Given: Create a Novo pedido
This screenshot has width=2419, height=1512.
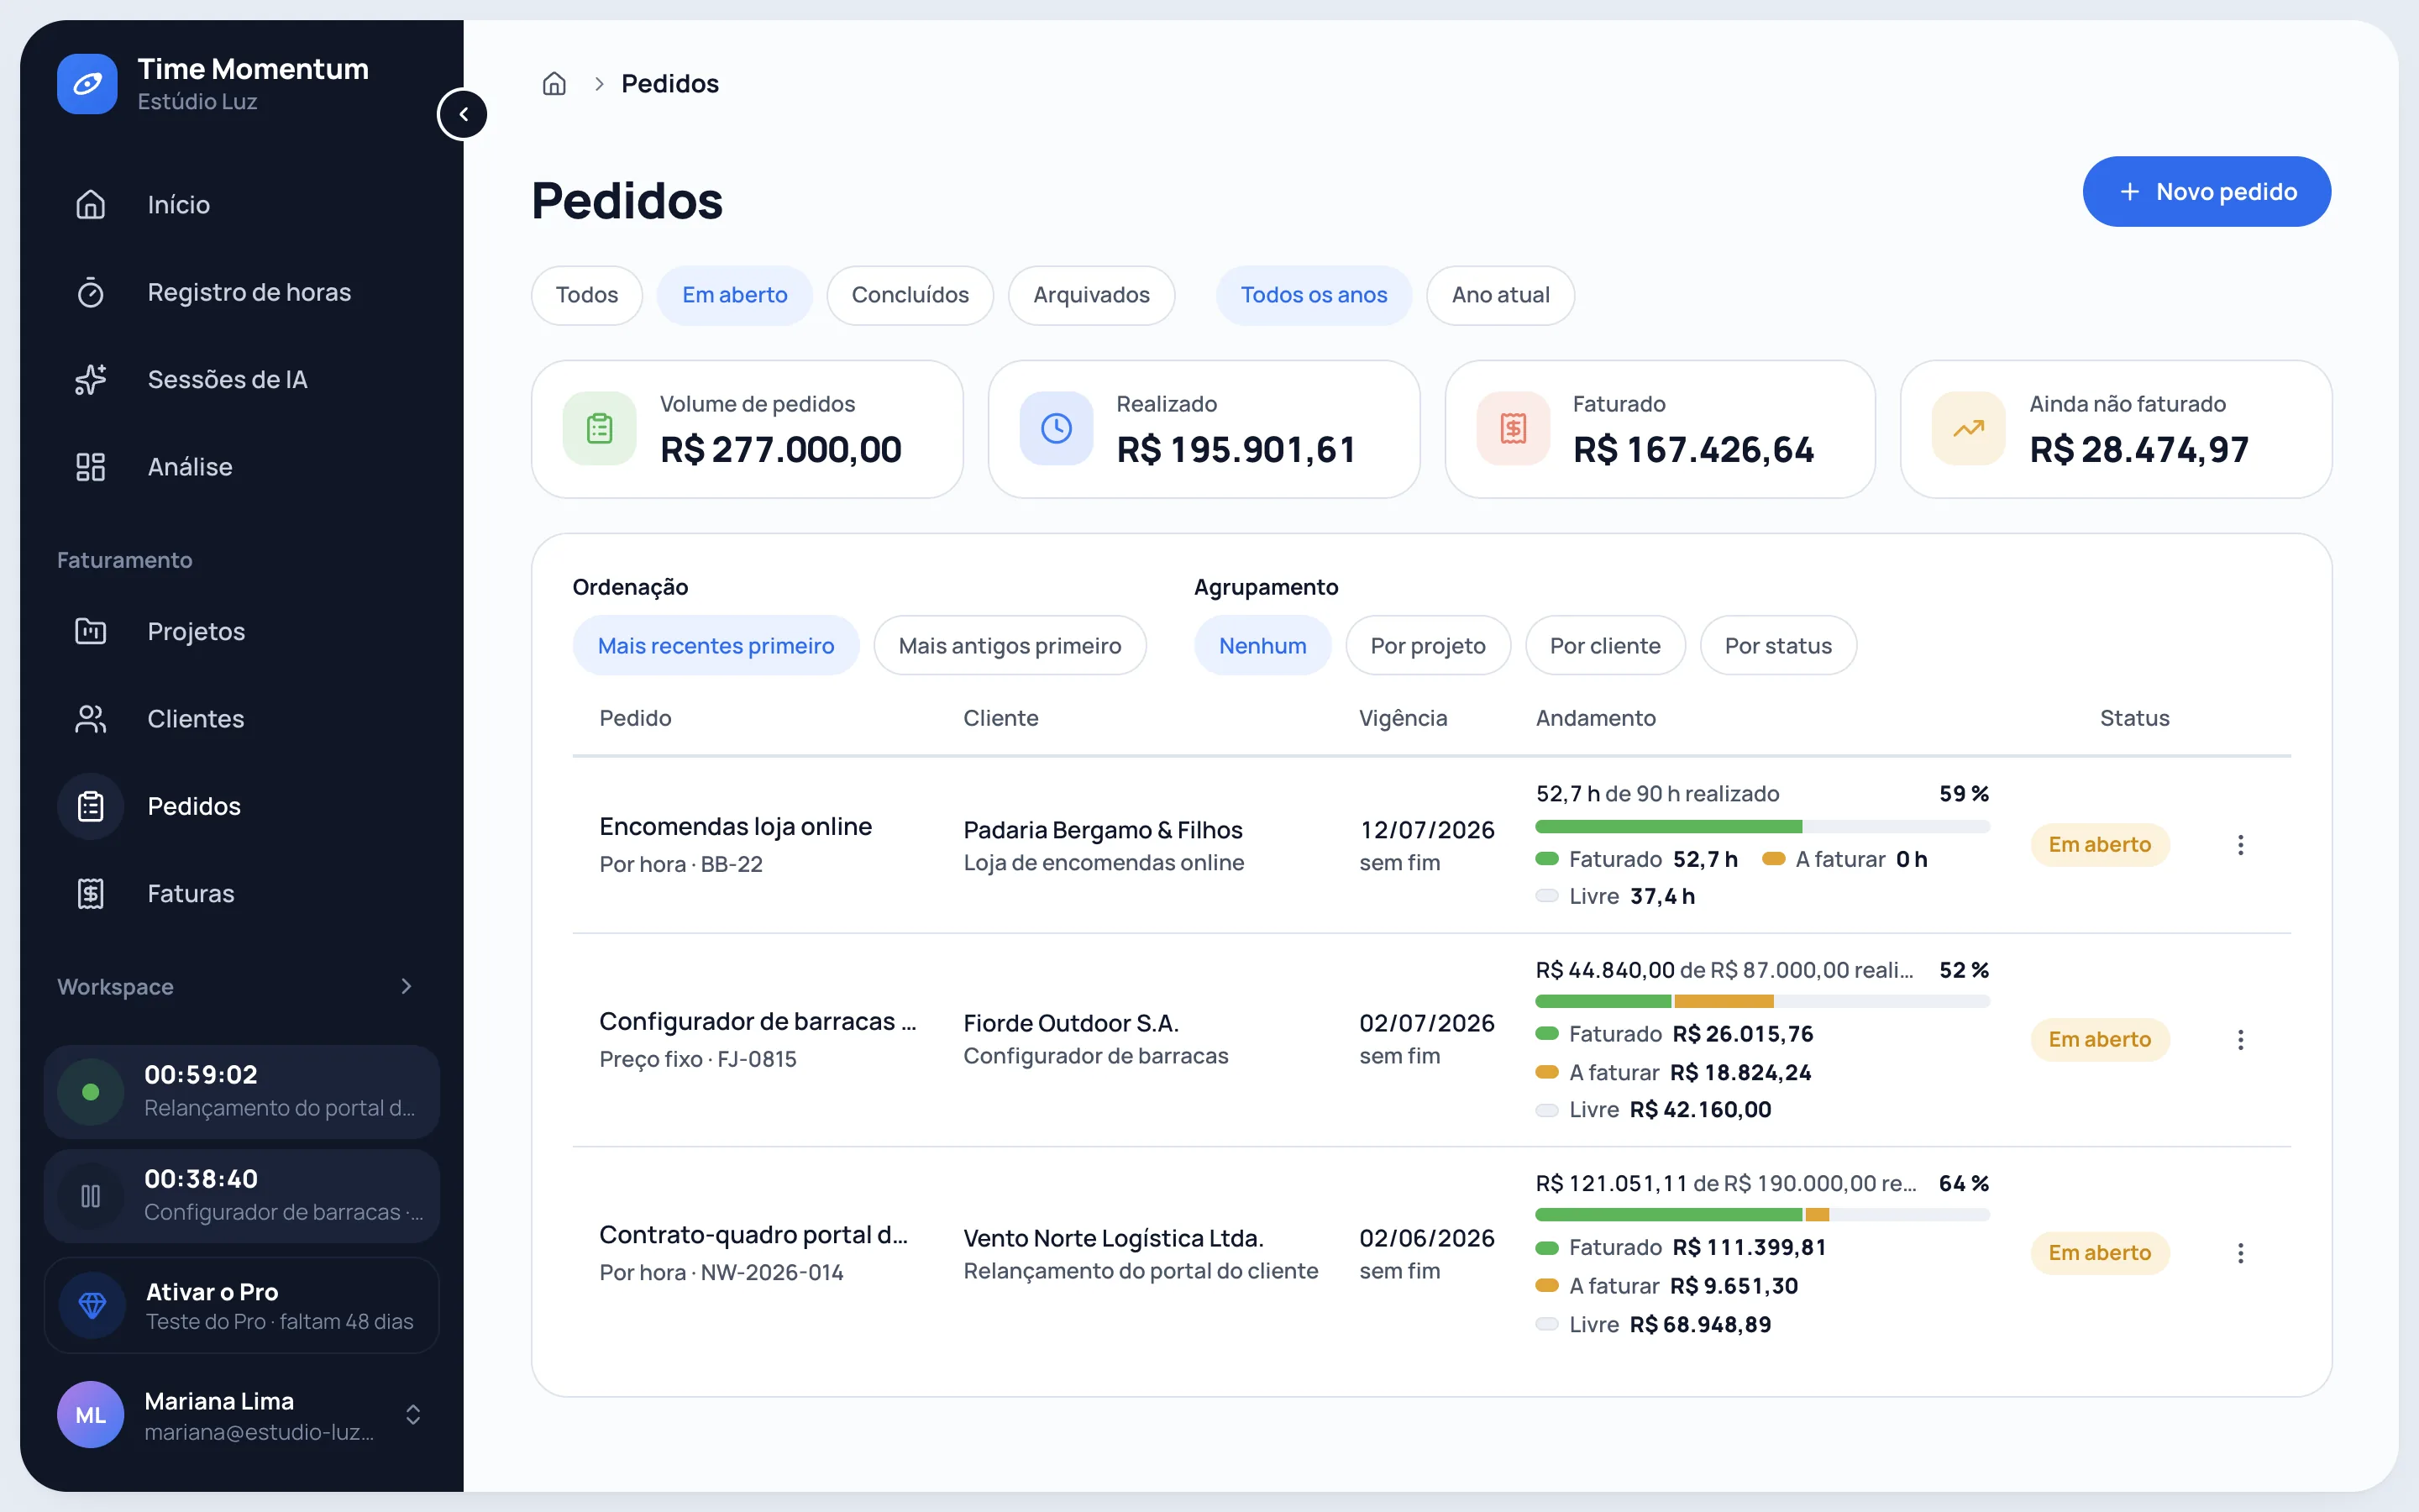Looking at the screenshot, I should [2206, 192].
